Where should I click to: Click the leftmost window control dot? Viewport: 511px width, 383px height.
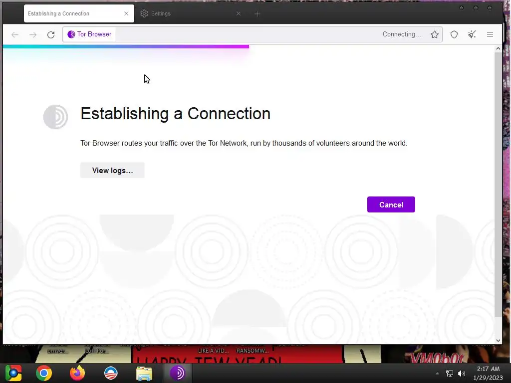coord(462,8)
